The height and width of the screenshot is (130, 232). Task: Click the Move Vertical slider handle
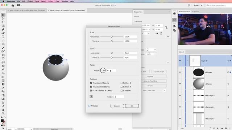112,57
